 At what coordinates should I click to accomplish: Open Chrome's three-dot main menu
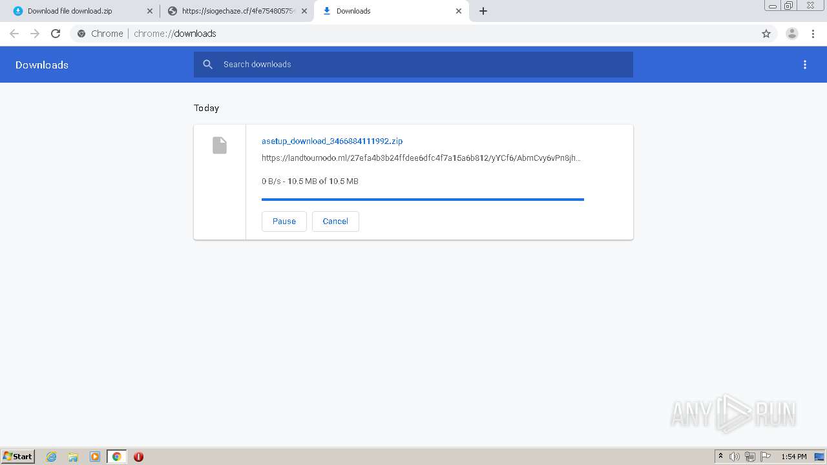point(813,34)
